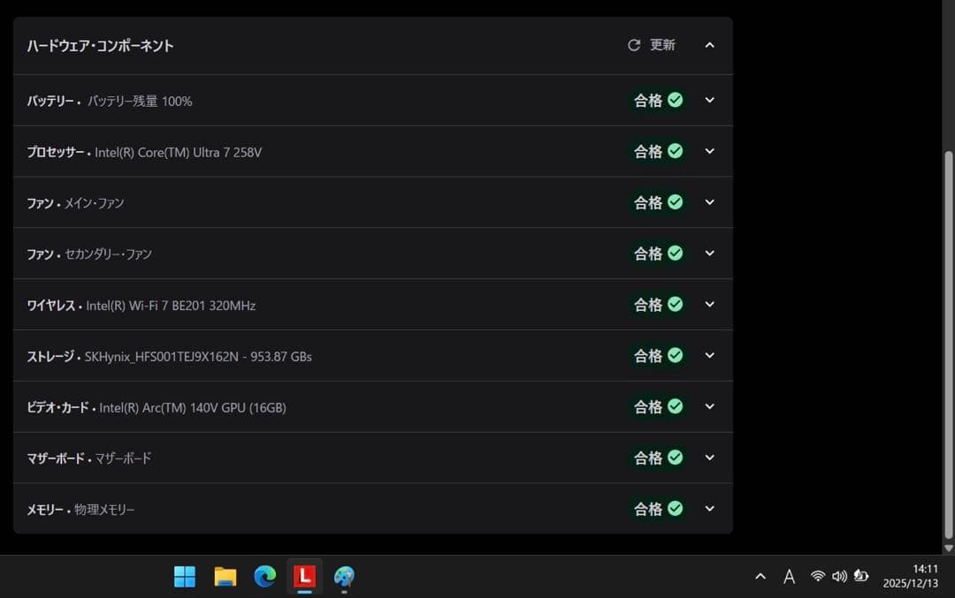Collapse the ハードウェア・コンポーネント section
This screenshot has height=598, width=955.
click(x=710, y=45)
